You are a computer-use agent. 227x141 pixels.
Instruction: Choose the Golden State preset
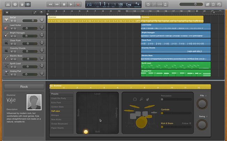(57, 107)
